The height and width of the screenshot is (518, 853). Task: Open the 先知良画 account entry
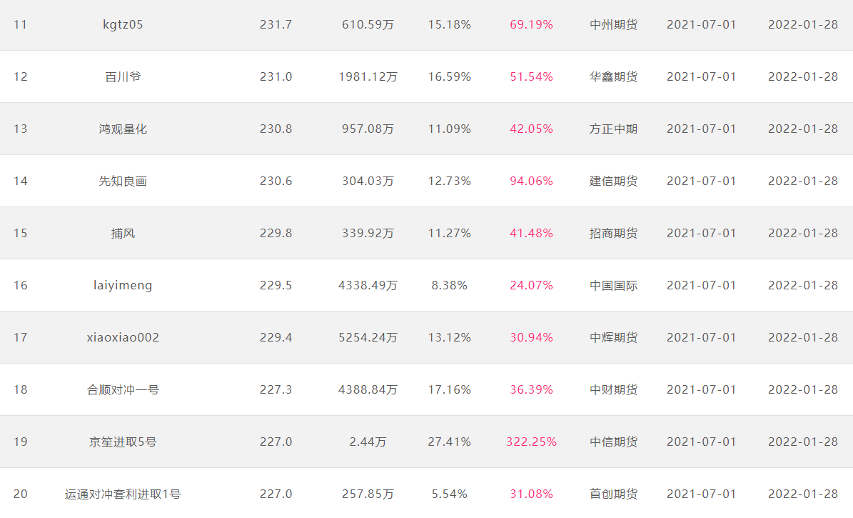click(123, 181)
